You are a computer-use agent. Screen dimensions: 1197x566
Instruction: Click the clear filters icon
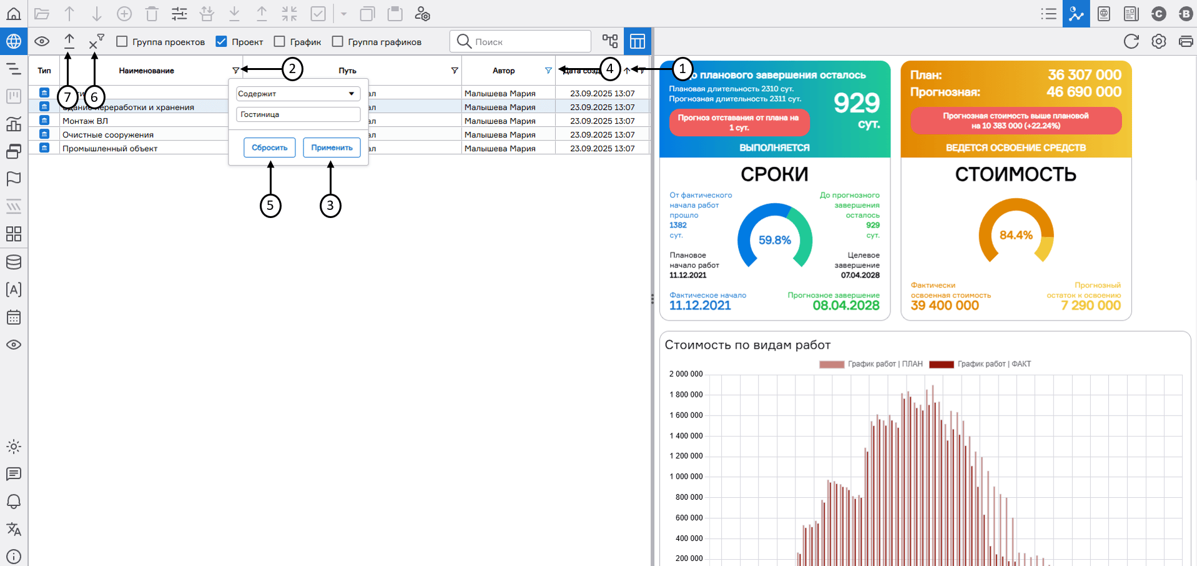tap(95, 42)
